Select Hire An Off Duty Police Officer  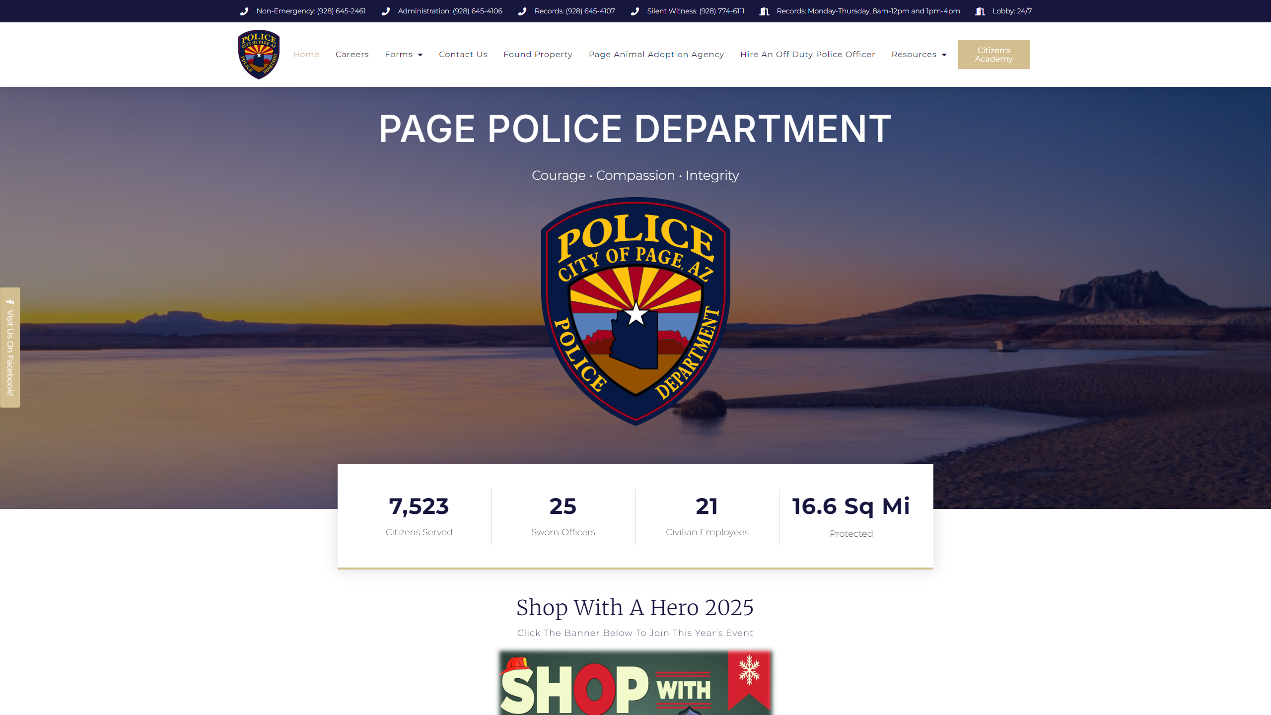[x=807, y=55]
